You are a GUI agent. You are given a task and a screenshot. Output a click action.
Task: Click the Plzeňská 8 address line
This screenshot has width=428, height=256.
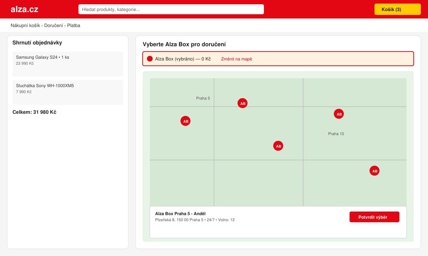pos(195,220)
